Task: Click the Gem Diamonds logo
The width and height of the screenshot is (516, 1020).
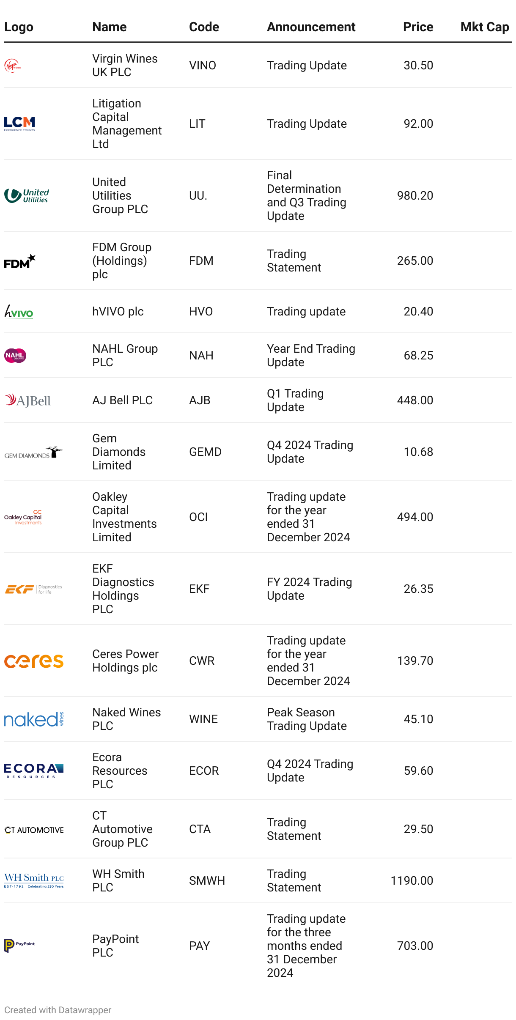Action: point(33,452)
